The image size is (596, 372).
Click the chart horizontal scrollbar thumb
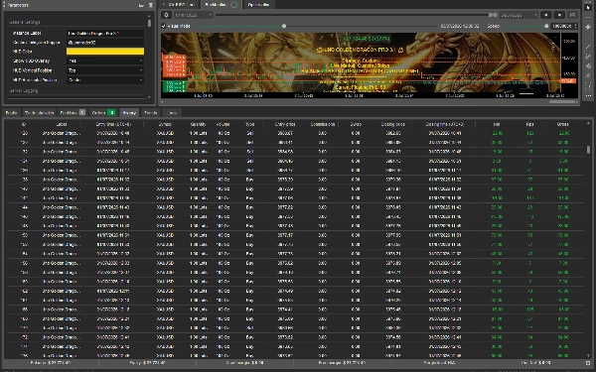[x=562, y=102]
